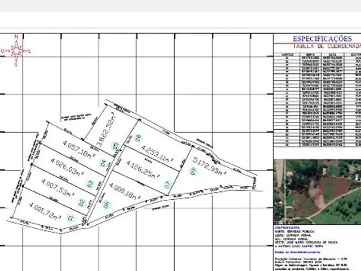Select lot number 08 circle marker
The height and width of the screenshot is (271, 361).
[138, 138]
